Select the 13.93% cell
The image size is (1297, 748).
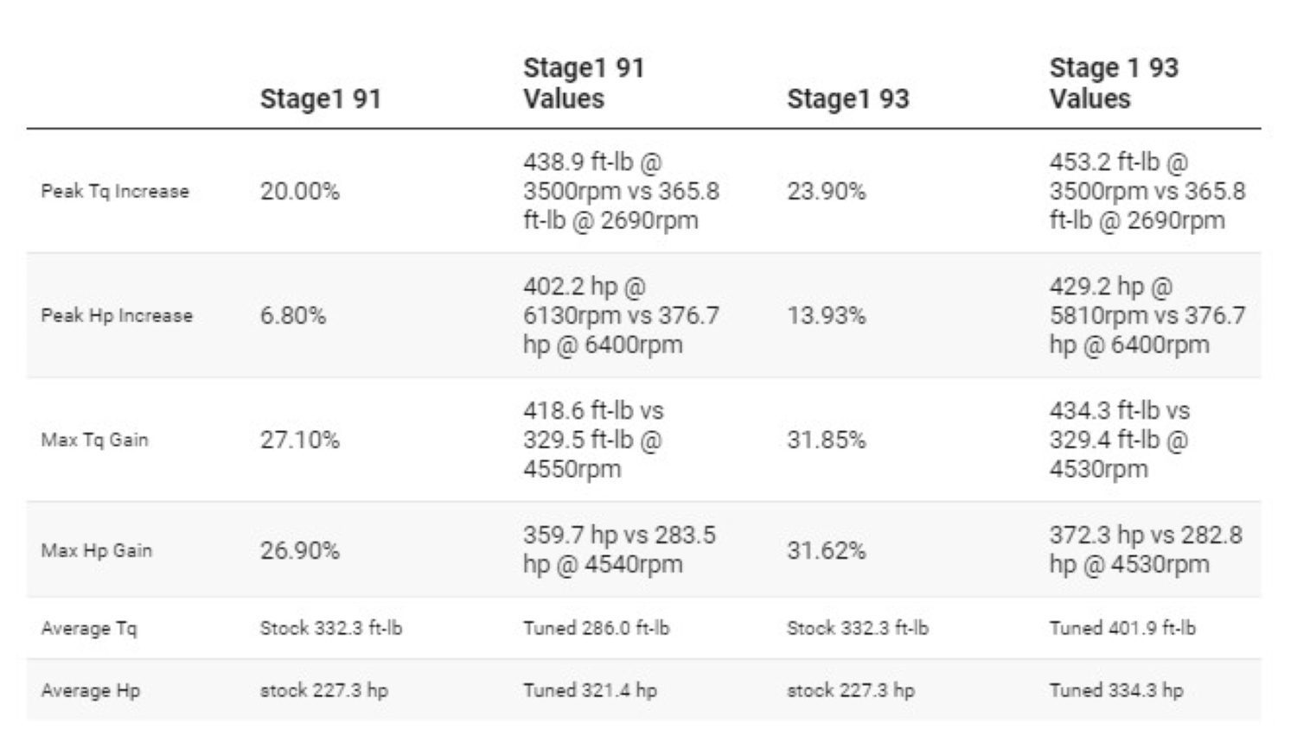(826, 315)
